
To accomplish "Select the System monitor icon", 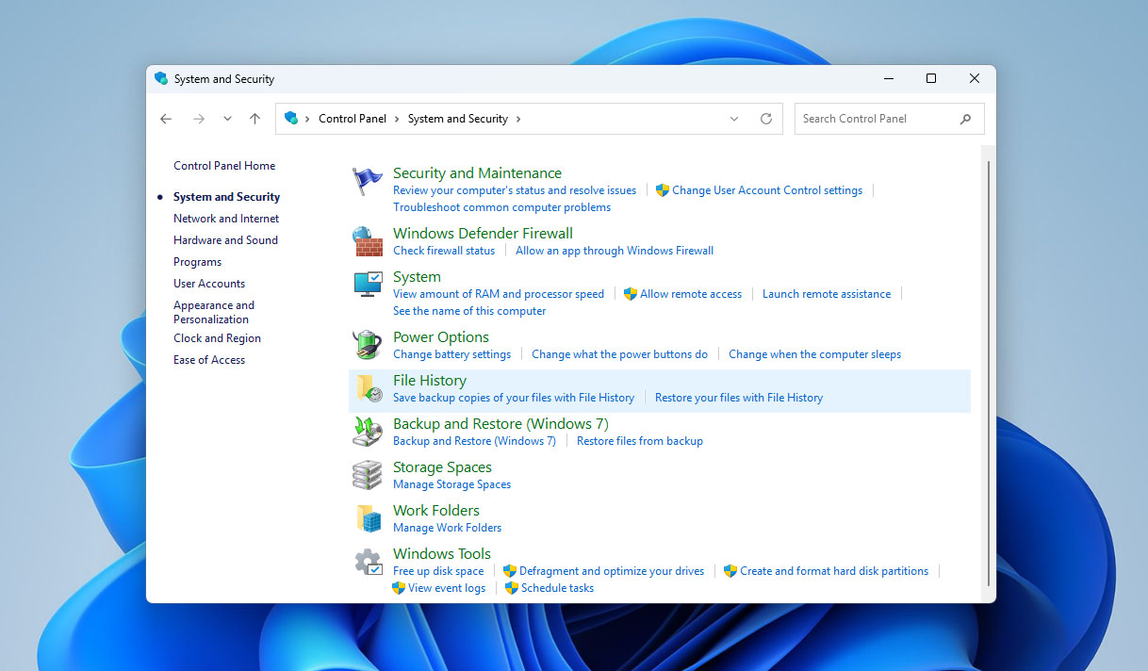I will [x=367, y=284].
